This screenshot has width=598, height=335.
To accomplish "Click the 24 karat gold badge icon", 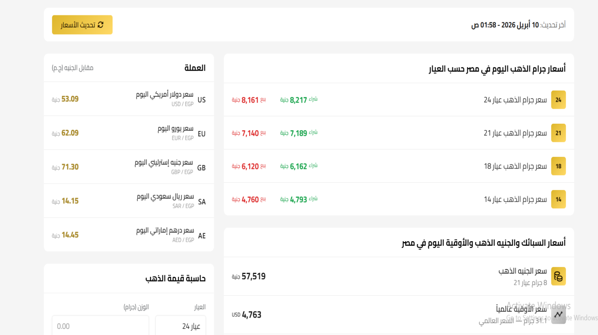I will coord(558,100).
